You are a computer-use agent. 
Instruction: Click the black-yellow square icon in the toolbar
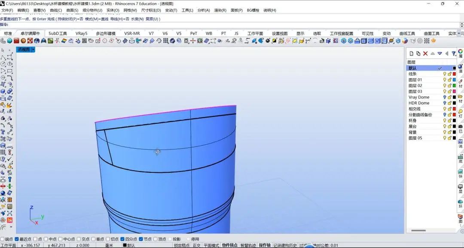tap(275, 40)
